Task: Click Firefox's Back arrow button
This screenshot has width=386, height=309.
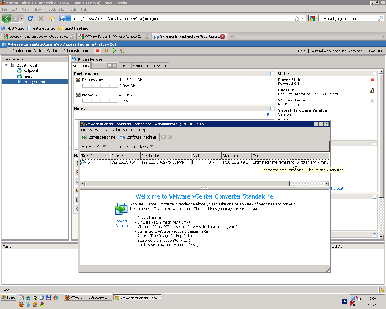Action: pos(6,18)
